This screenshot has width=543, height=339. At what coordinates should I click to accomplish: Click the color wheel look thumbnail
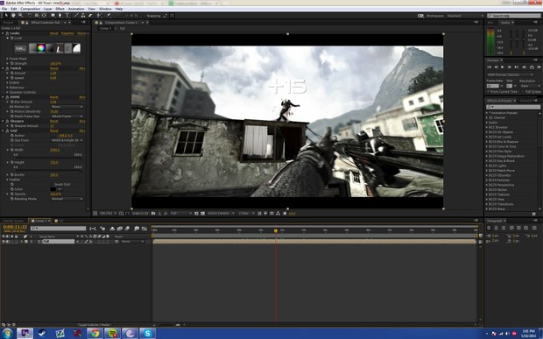[x=41, y=48]
